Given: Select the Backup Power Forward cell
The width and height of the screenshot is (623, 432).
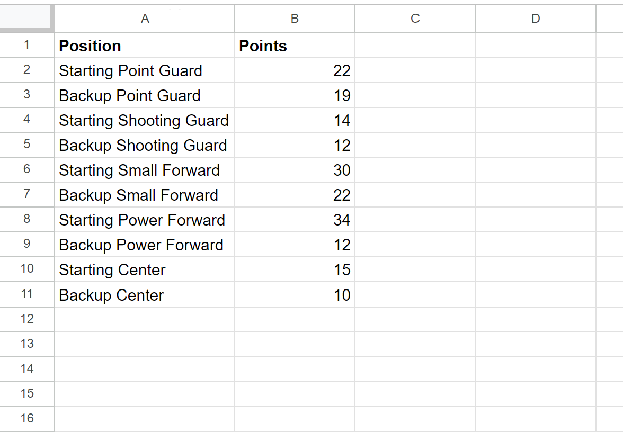Looking at the screenshot, I should 144,245.
